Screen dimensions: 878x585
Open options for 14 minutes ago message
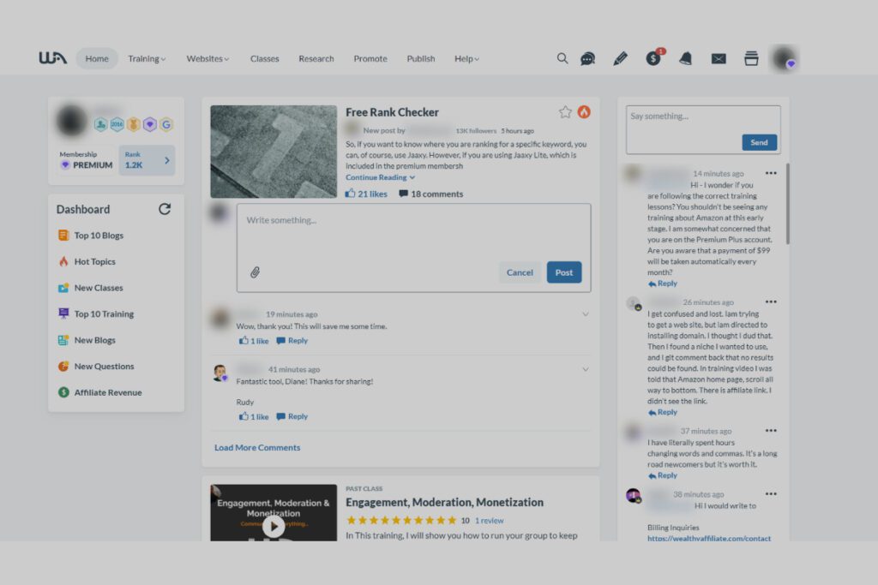771,173
